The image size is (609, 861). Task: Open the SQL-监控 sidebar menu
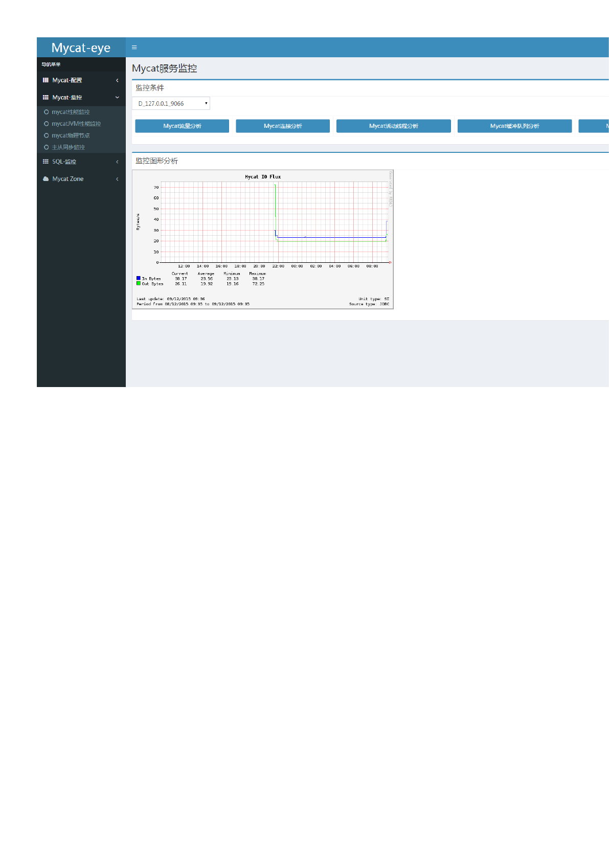[x=81, y=162]
